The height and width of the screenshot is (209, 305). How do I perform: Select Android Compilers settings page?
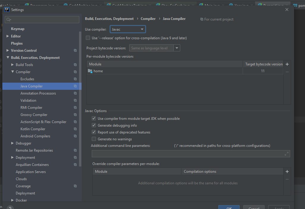[35, 136]
